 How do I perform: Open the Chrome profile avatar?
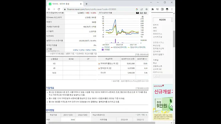tap(167, 9)
